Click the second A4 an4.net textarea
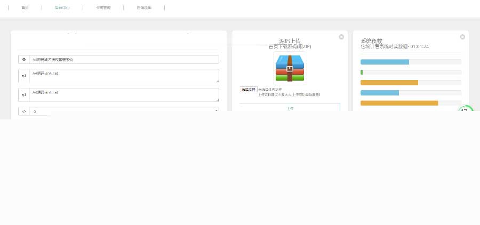 point(124,95)
